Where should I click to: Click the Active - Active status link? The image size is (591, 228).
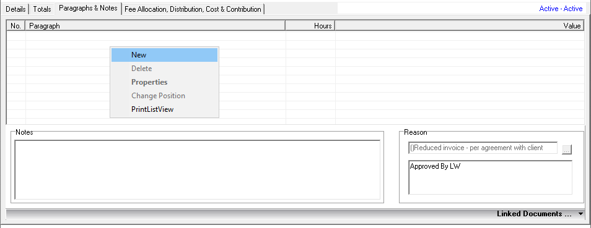point(561,9)
